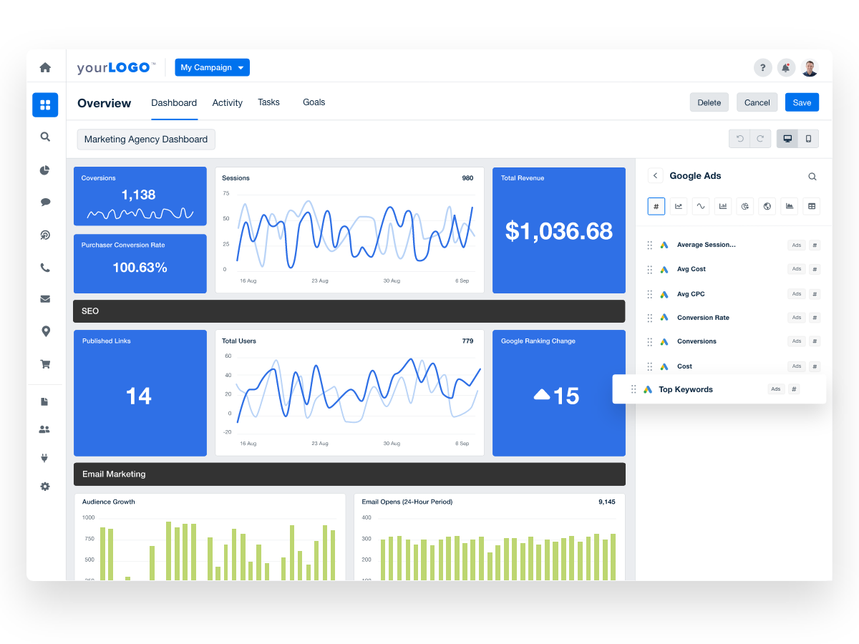
Task: Select the geo globe widget type
Action: click(767, 206)
